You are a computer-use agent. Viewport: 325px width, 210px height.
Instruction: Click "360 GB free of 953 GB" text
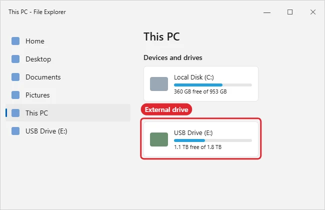click(200, 91)
